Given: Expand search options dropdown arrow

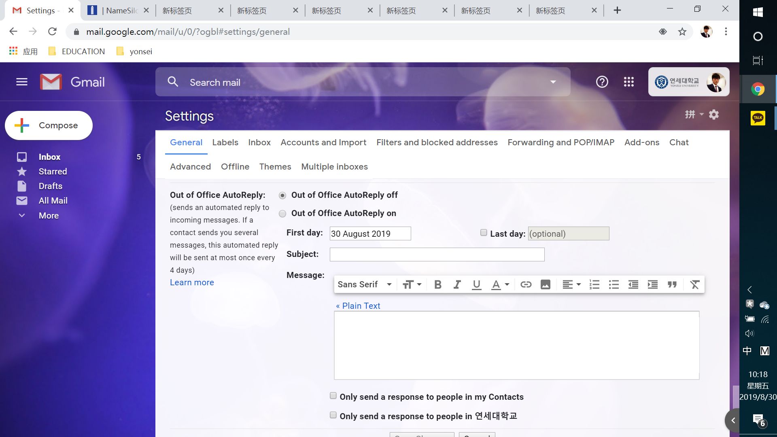Looking at the screenshot, I should 553,82.
